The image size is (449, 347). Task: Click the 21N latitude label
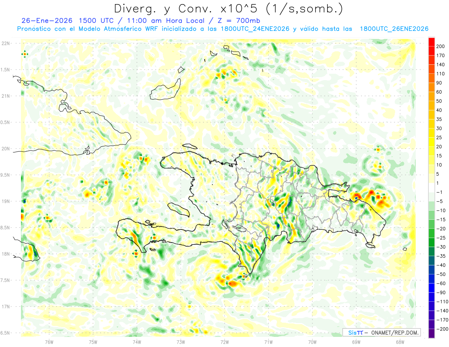coord(6,96)
